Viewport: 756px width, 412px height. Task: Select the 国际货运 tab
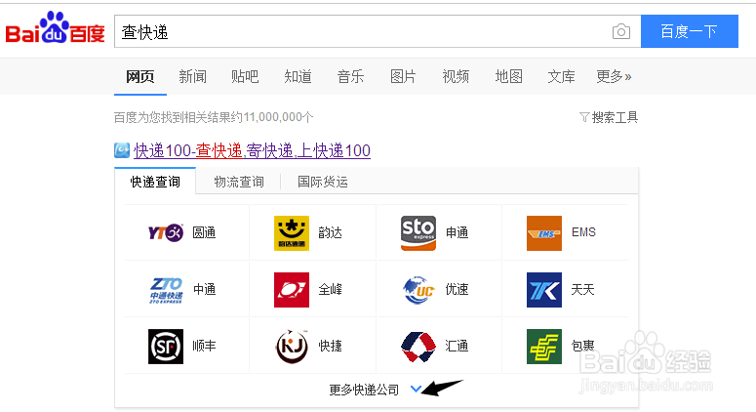323,182
